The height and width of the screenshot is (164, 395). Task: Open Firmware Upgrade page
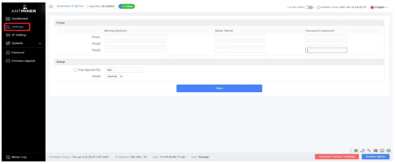coord(24,61)
